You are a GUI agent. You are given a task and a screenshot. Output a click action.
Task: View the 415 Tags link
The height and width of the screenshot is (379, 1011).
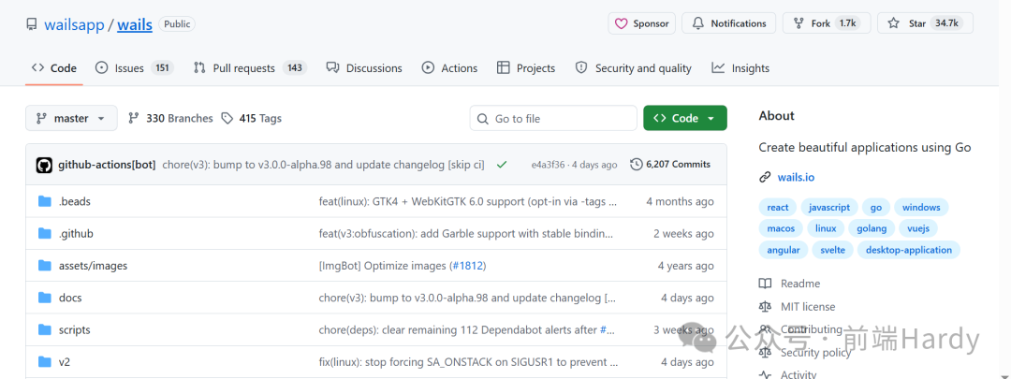252,118
